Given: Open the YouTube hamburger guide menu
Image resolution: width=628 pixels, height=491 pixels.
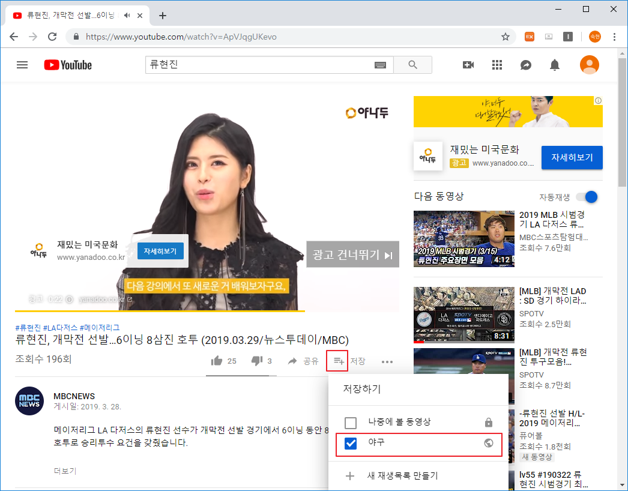Looking at the screenshot, I should pyautogui.click(x=22, y=65).
